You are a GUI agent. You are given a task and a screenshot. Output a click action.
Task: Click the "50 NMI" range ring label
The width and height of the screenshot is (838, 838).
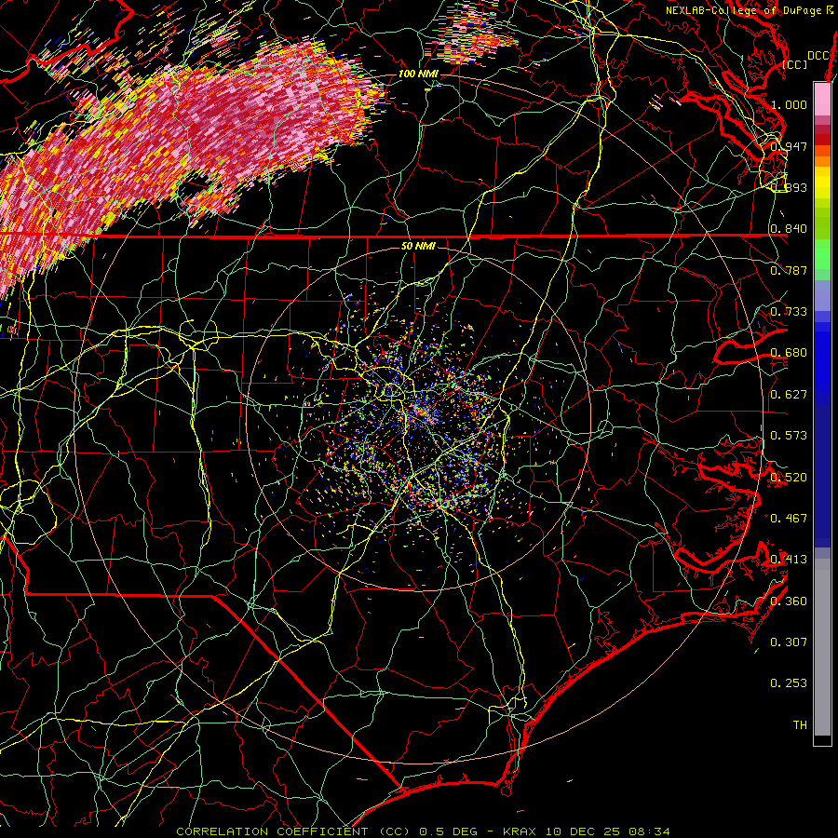(418, 246)
